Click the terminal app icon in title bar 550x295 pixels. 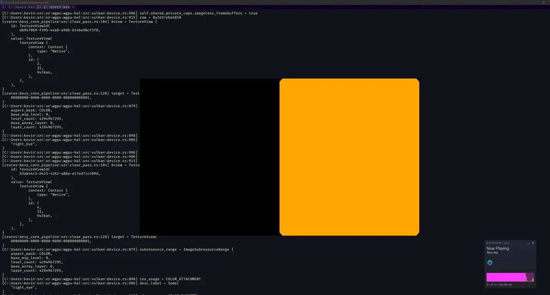coord(2,2)
